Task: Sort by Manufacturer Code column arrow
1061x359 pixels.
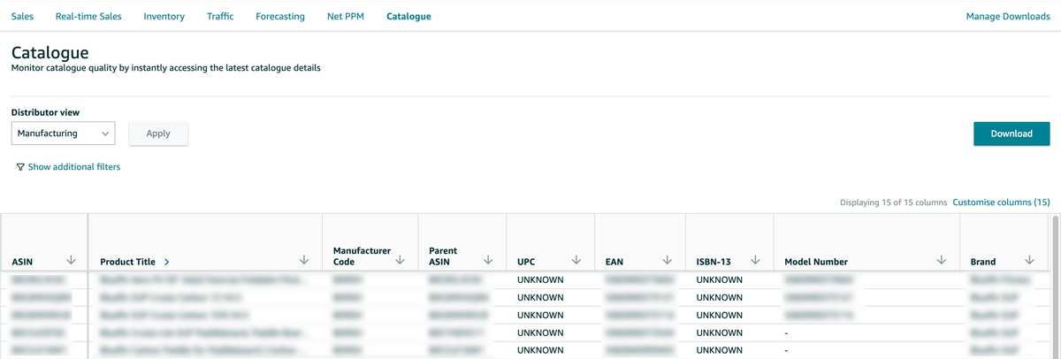Action: click(x=400, y=260)
